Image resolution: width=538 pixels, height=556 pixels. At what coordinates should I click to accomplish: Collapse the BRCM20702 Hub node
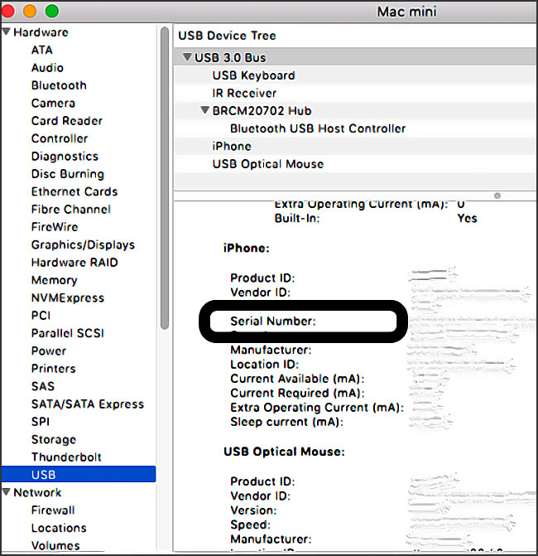click(204, 110)
